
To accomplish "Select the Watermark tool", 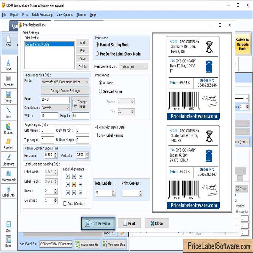I will click(9, 176).
